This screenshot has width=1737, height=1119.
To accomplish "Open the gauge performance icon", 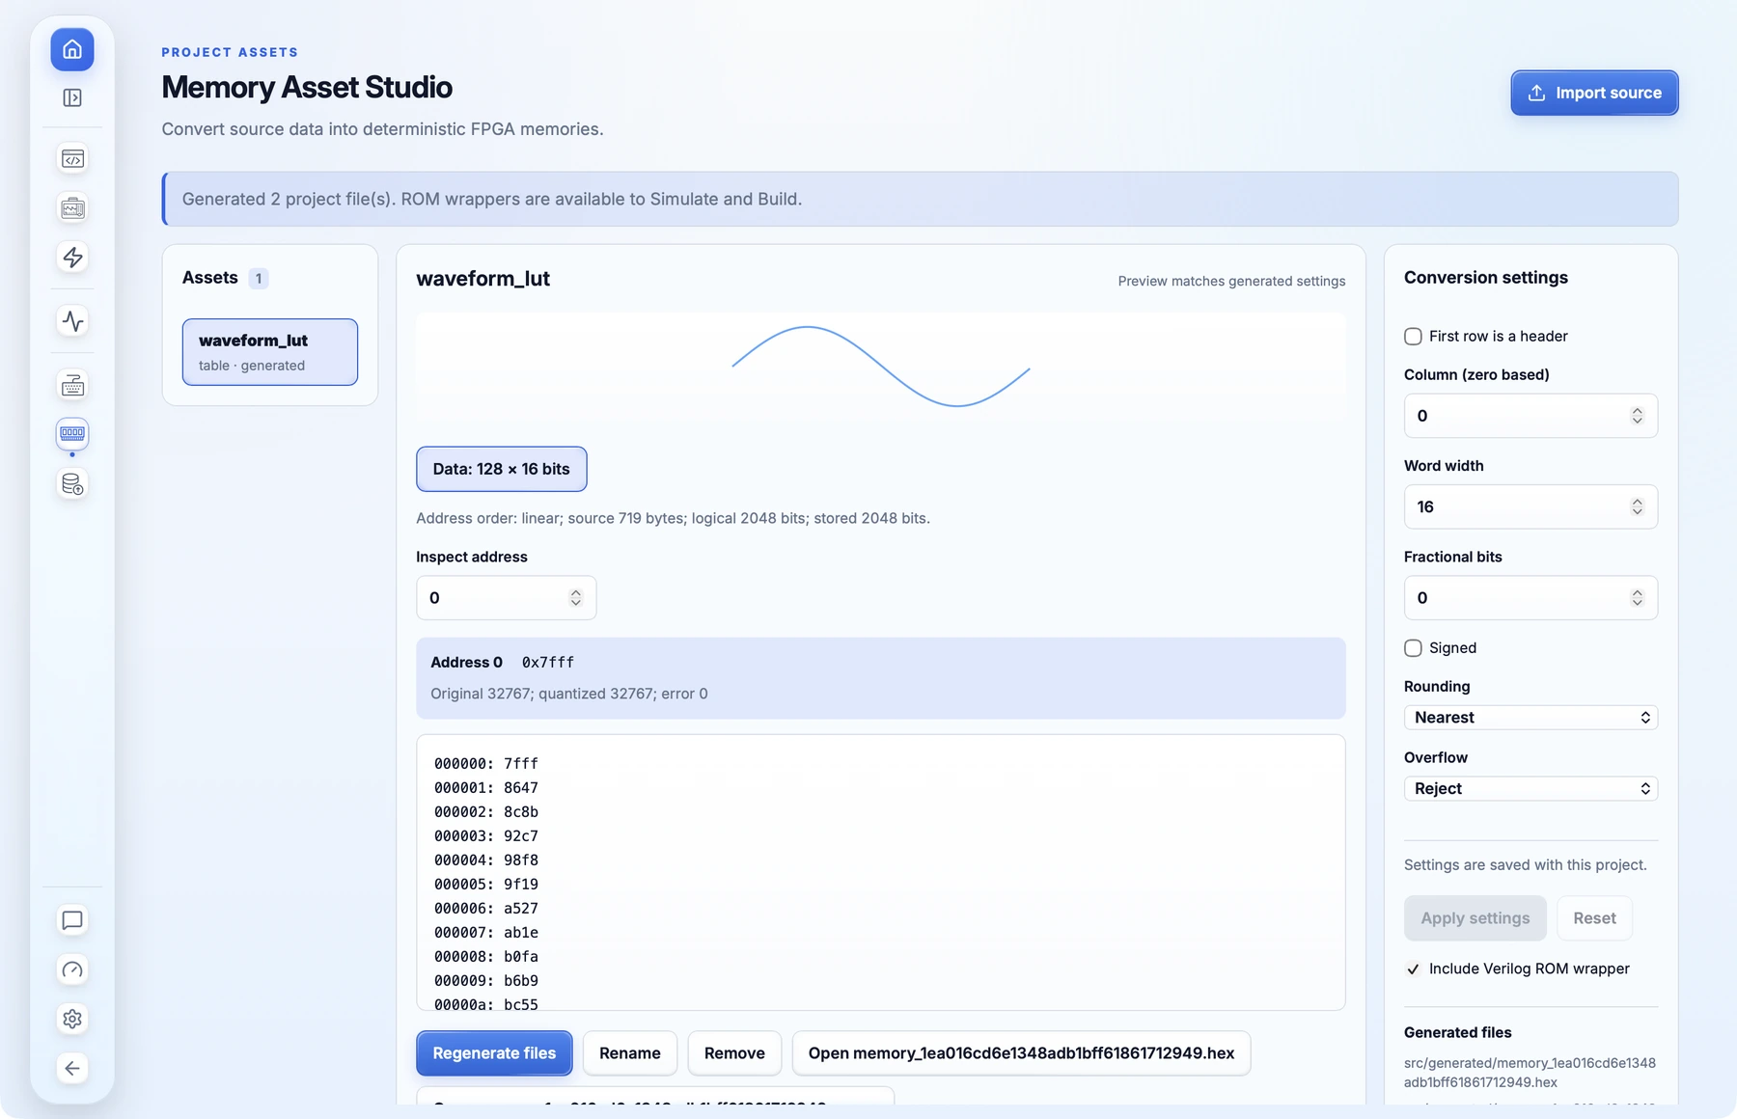I will [x=72, y=969].
